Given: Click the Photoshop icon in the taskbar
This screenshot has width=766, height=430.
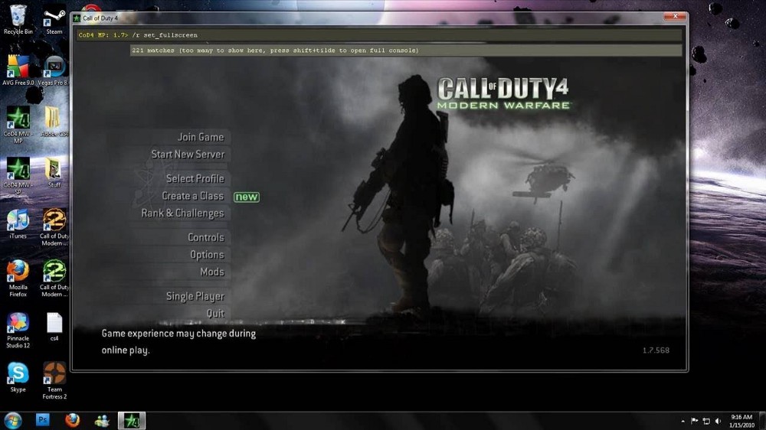Looking at the screenshot, I should [42, 420].
